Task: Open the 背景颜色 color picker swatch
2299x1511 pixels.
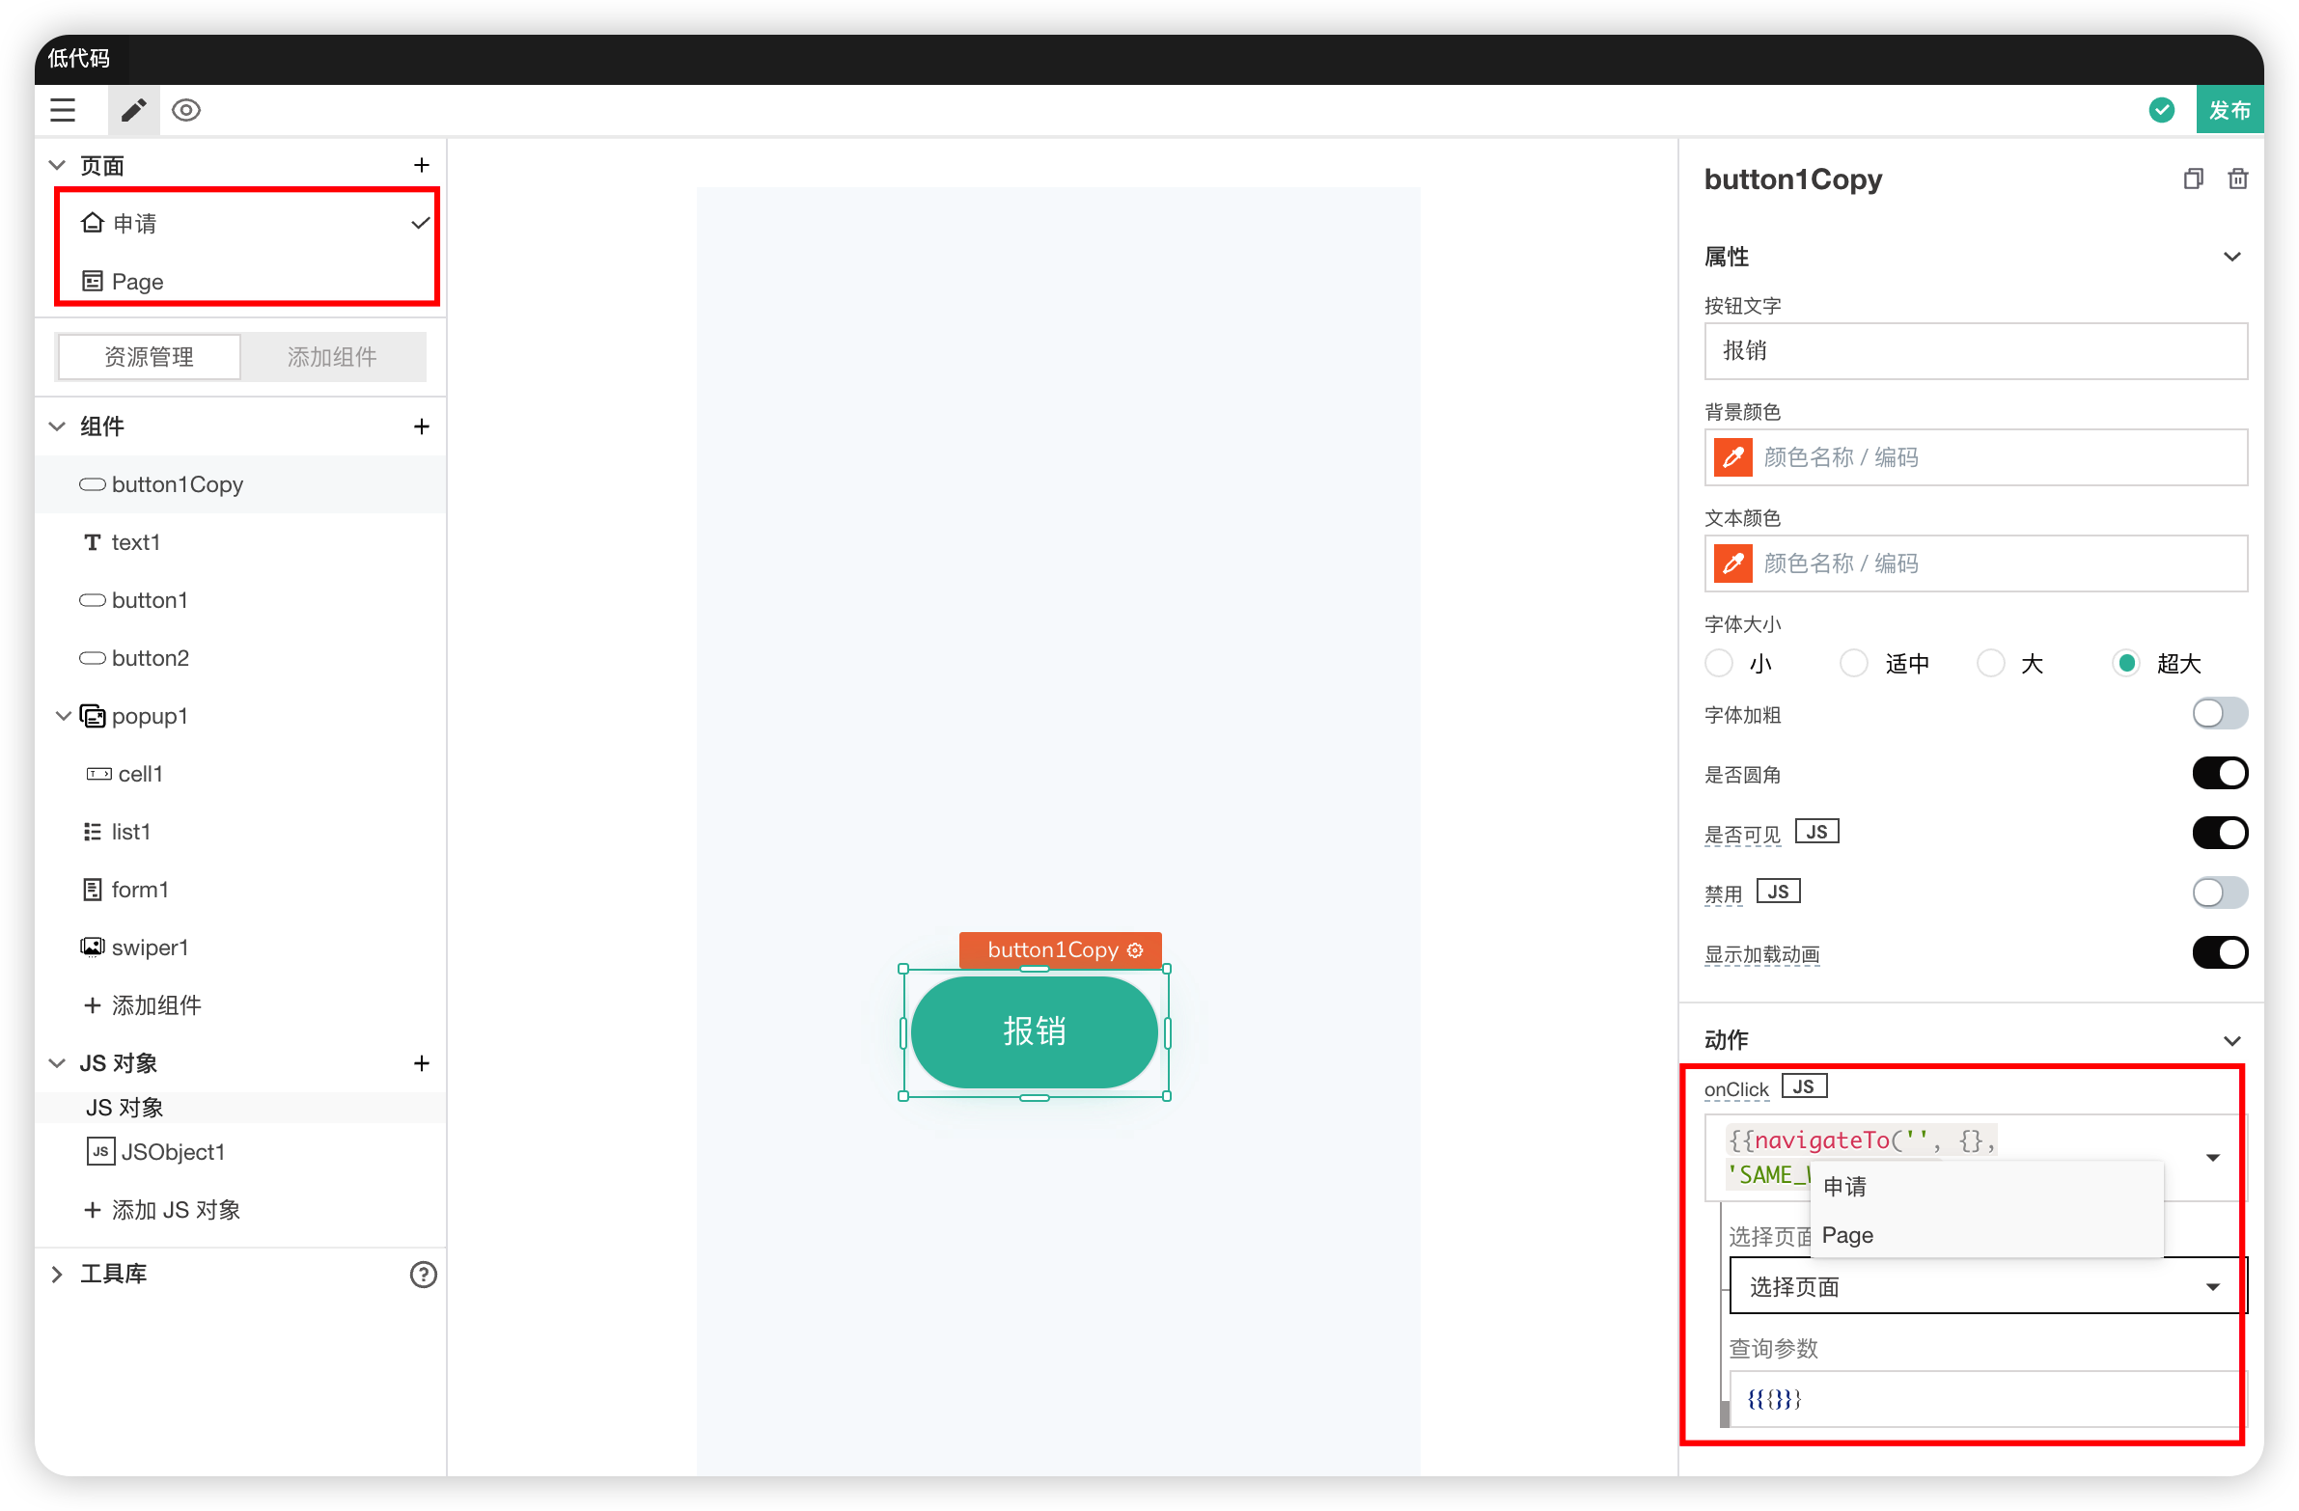Action: pos(1733,456)
